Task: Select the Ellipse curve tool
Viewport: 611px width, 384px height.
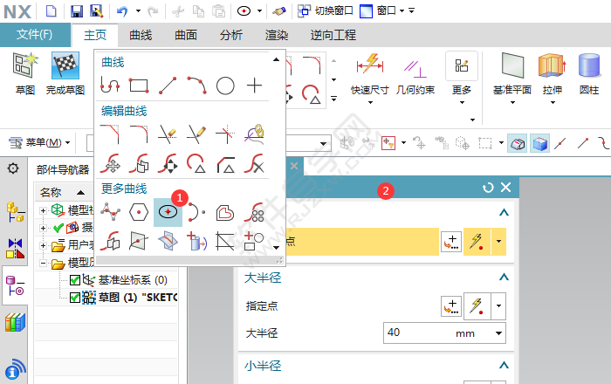Action: pyautogui.click(x=167, y=211)
